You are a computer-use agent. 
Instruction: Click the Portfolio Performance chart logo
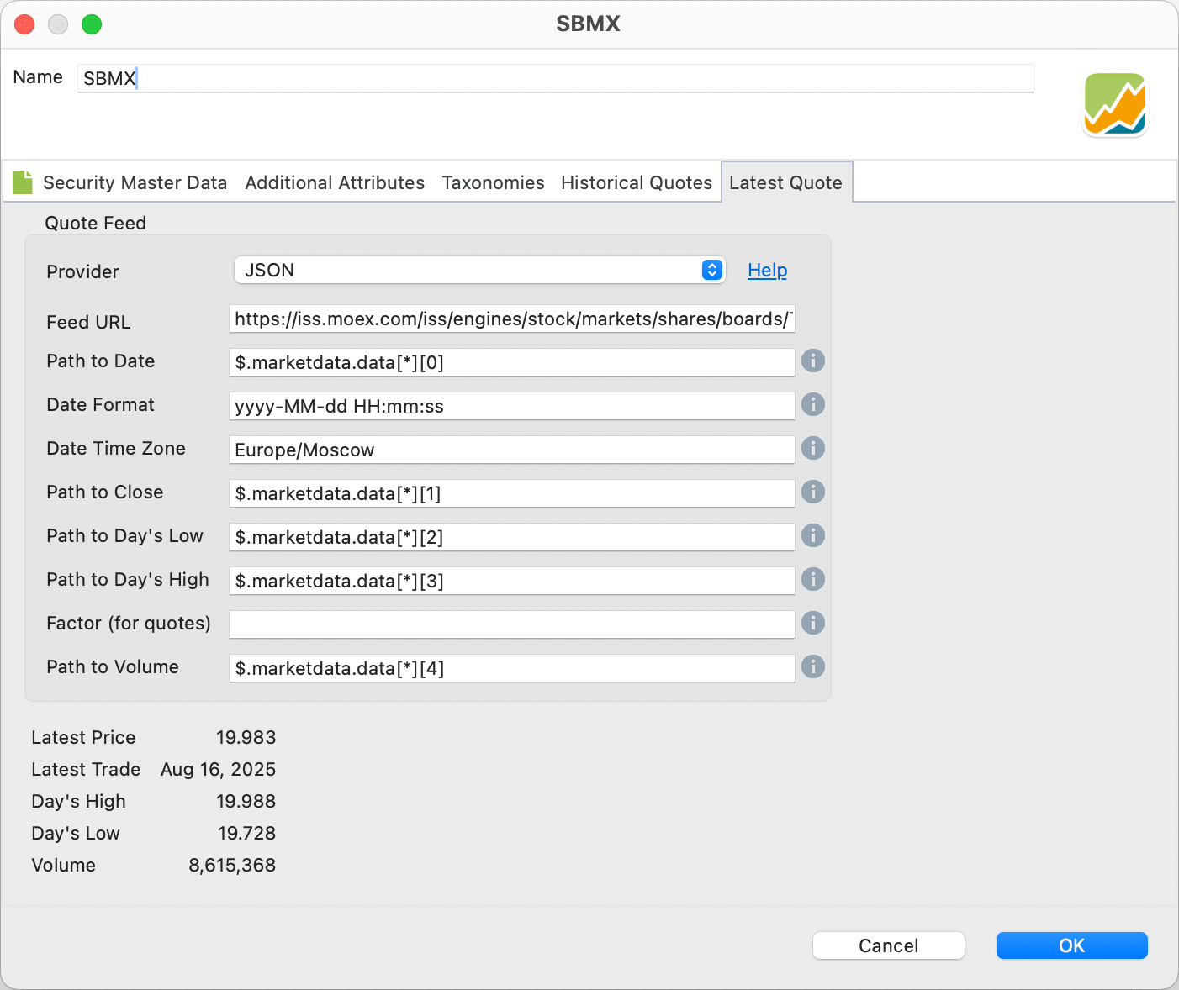1115,104
